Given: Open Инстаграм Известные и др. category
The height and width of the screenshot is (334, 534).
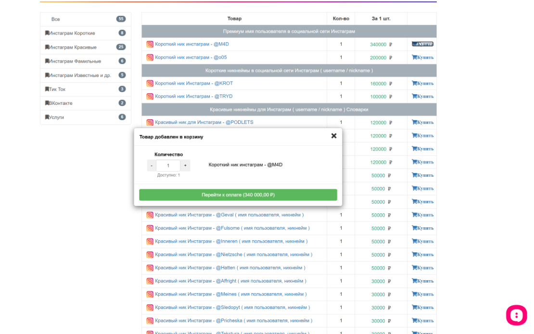Looking at the screenshot, I should pyautogui.click(x=86, y=75).
